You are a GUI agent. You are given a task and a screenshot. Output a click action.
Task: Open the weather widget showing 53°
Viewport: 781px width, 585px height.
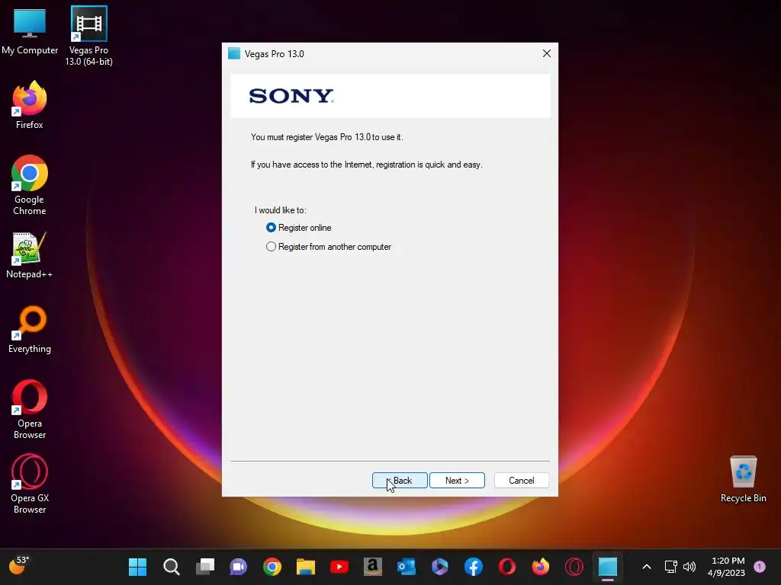point(19,565)
